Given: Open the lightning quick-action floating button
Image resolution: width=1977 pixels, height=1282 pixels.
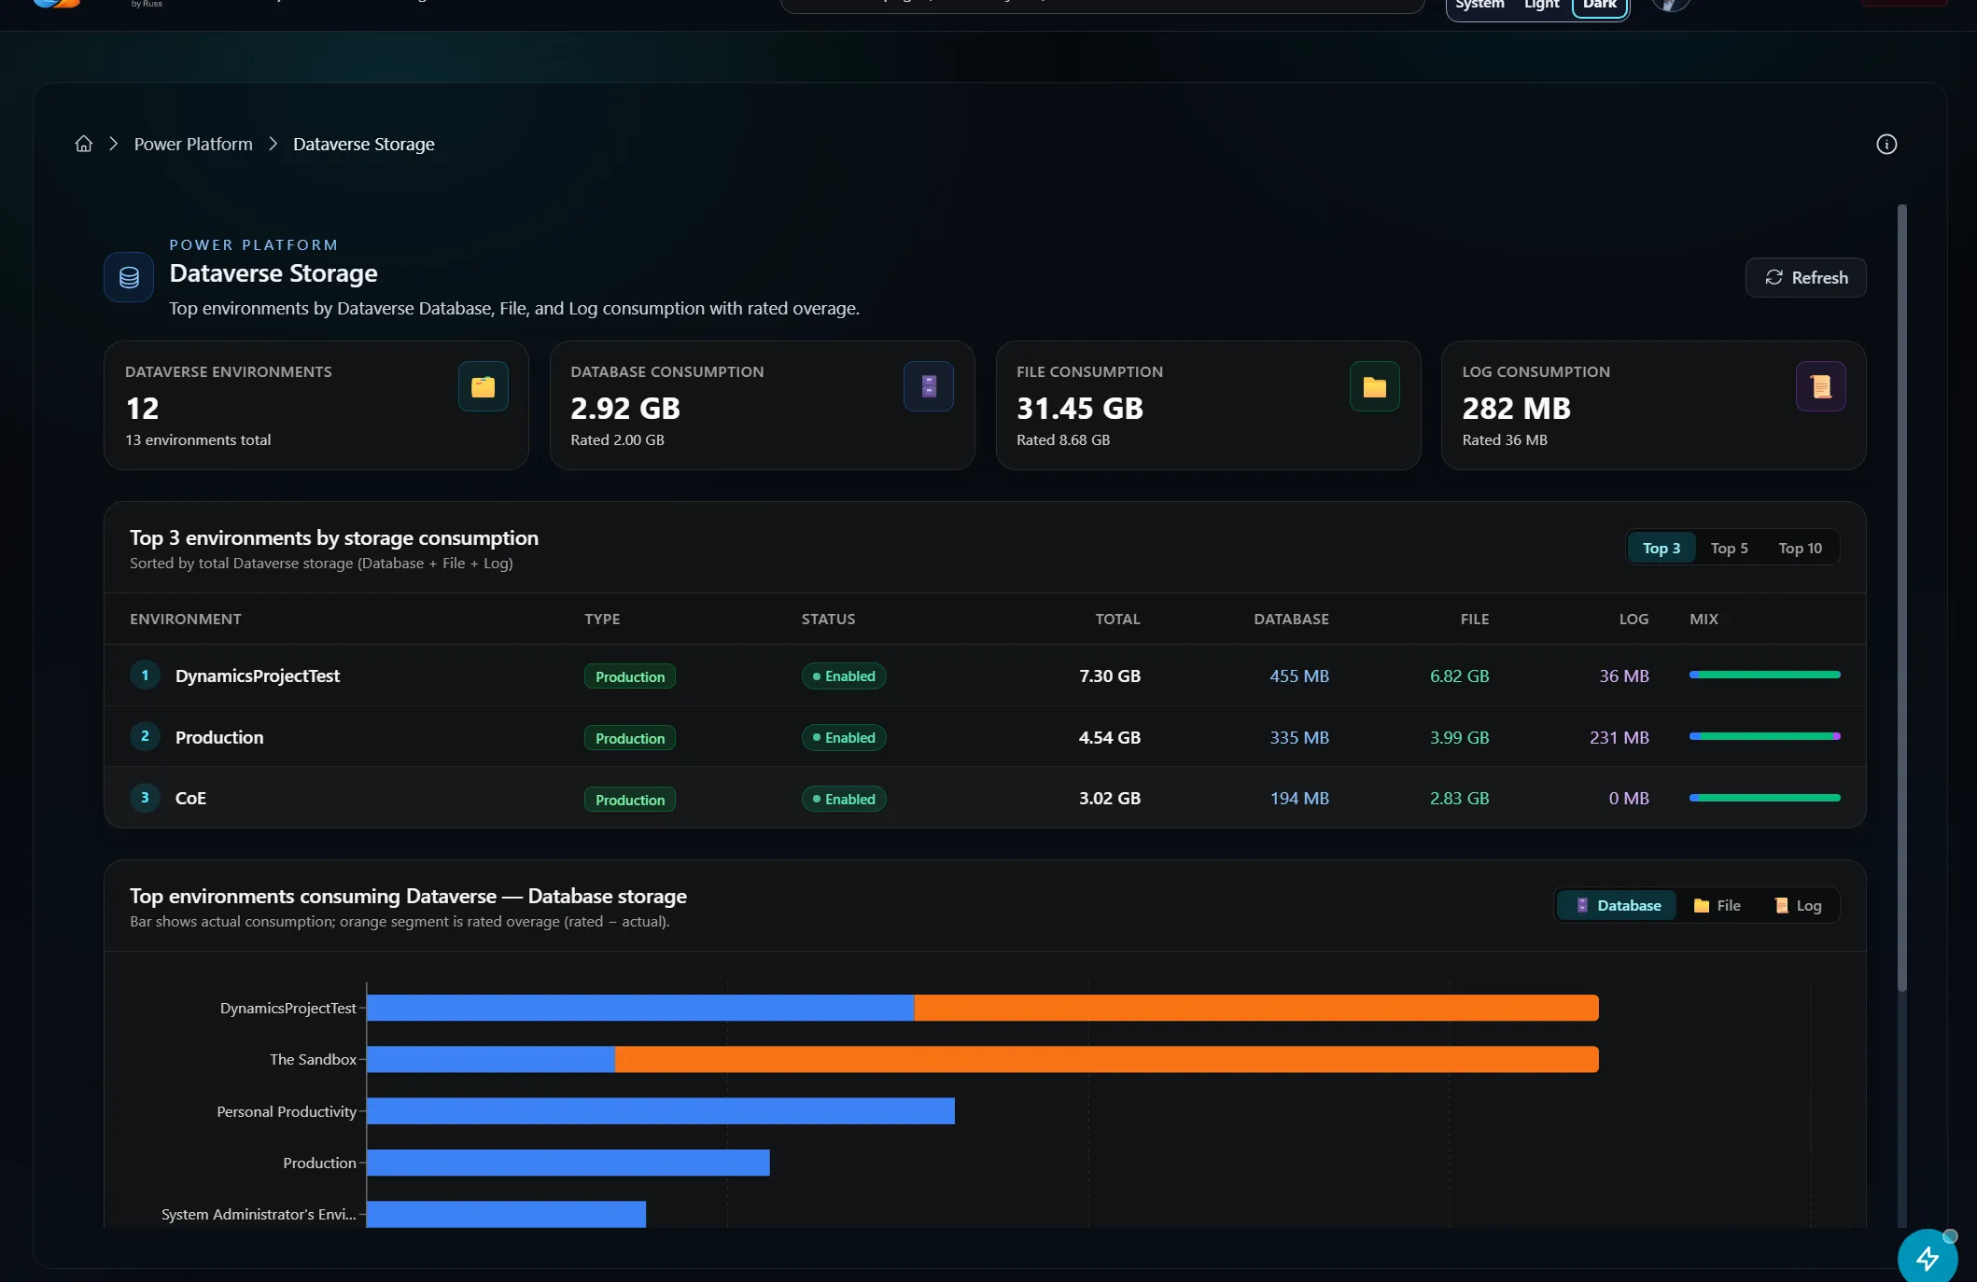Looking at the screenshot, I should 1928,1258.
